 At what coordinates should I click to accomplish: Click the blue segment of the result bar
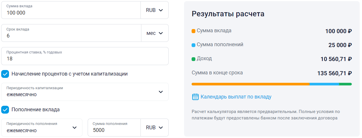[324, 84]
